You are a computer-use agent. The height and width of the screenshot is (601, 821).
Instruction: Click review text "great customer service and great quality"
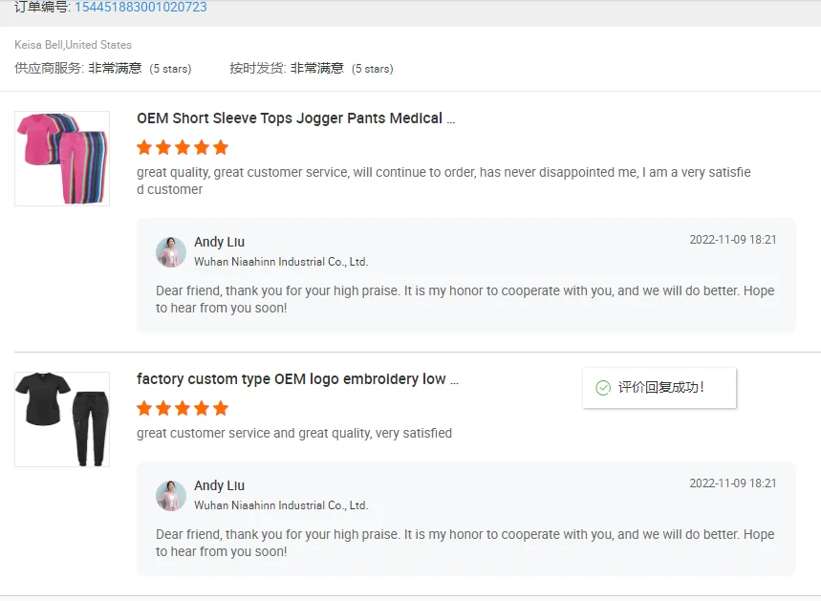(x=294, y=433)
